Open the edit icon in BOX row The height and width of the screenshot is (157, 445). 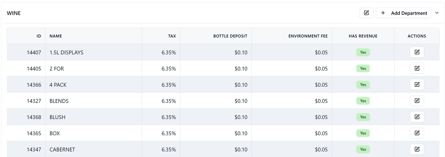point(417,133)
